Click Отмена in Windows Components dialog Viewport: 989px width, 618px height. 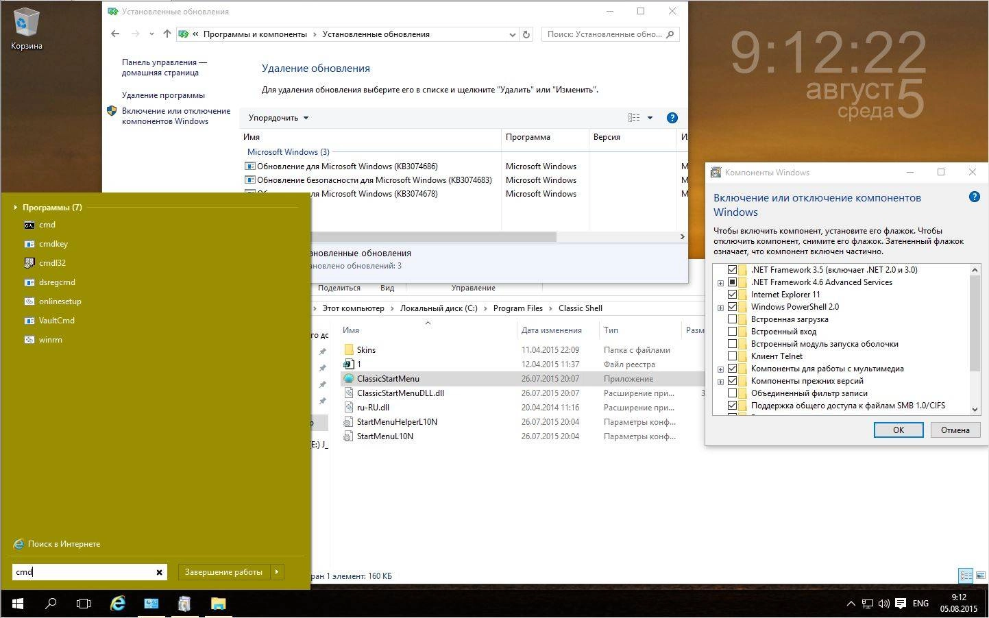pos(955,430)
